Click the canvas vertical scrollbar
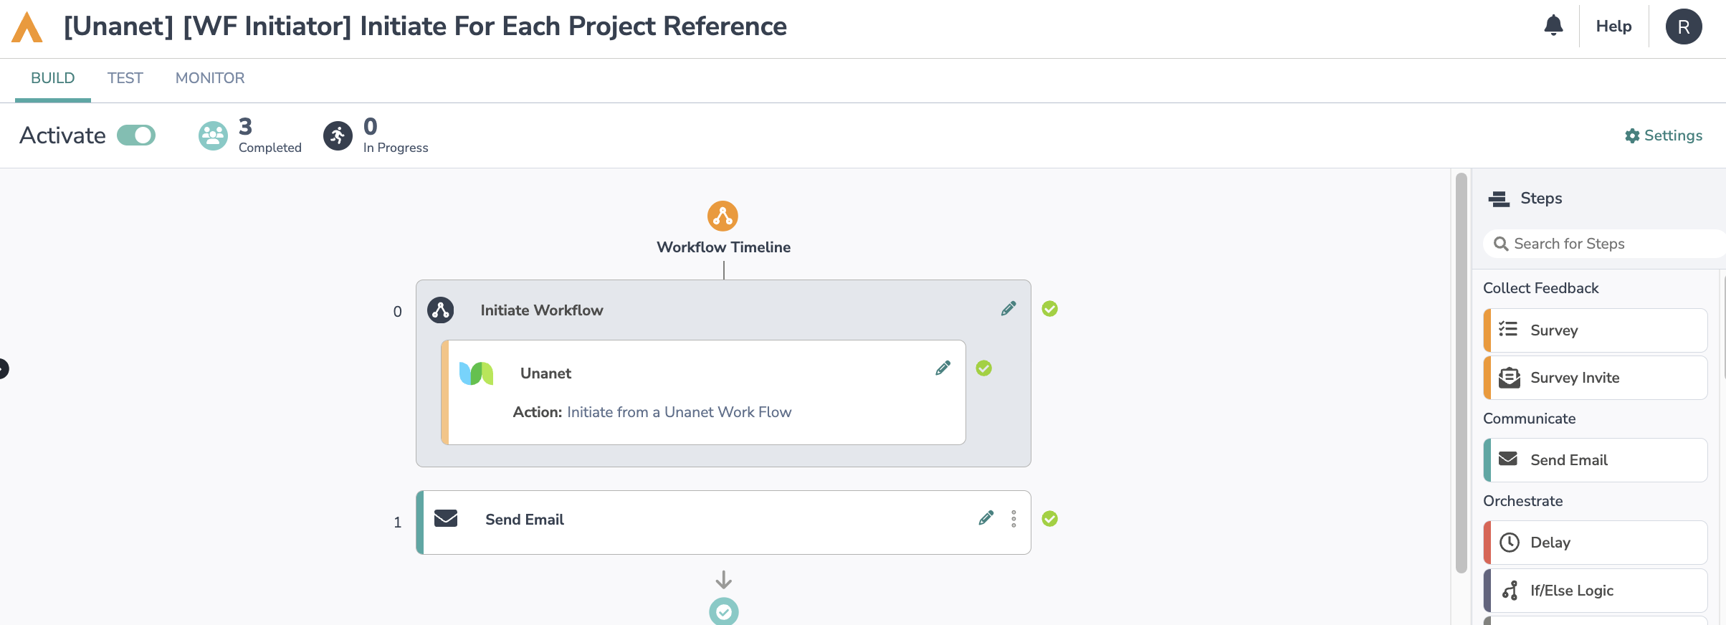This screenshot has width=1726, height=625. click(1462, 373)
